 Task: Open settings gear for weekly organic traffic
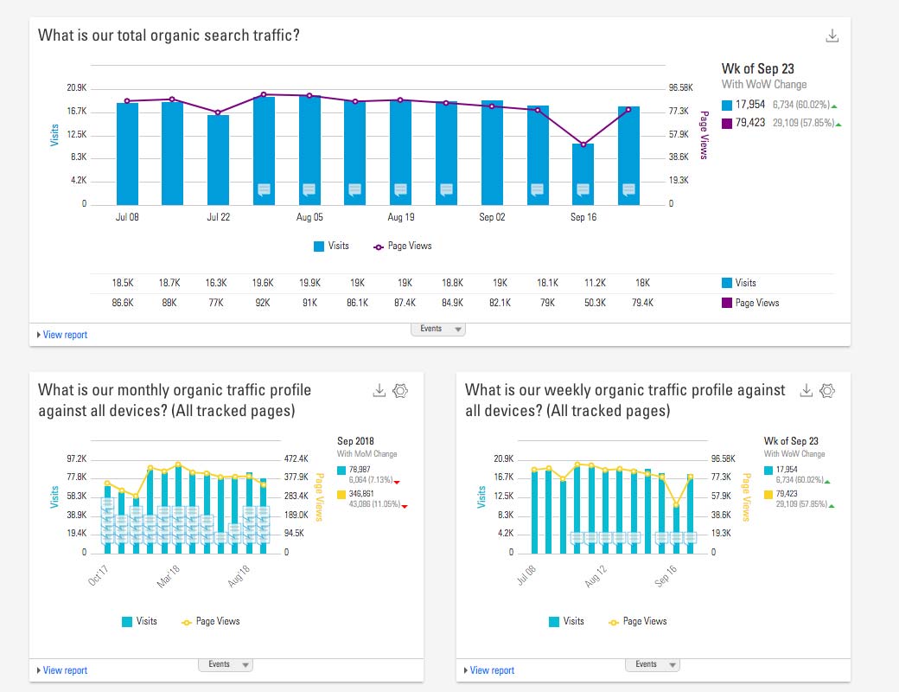tap(827, 391)
